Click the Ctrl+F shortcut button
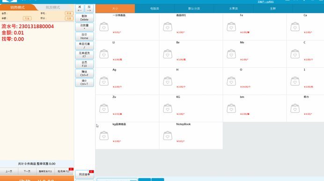Image resolution: width=324 pixels, height=181 pixels. tap(84, 73)
